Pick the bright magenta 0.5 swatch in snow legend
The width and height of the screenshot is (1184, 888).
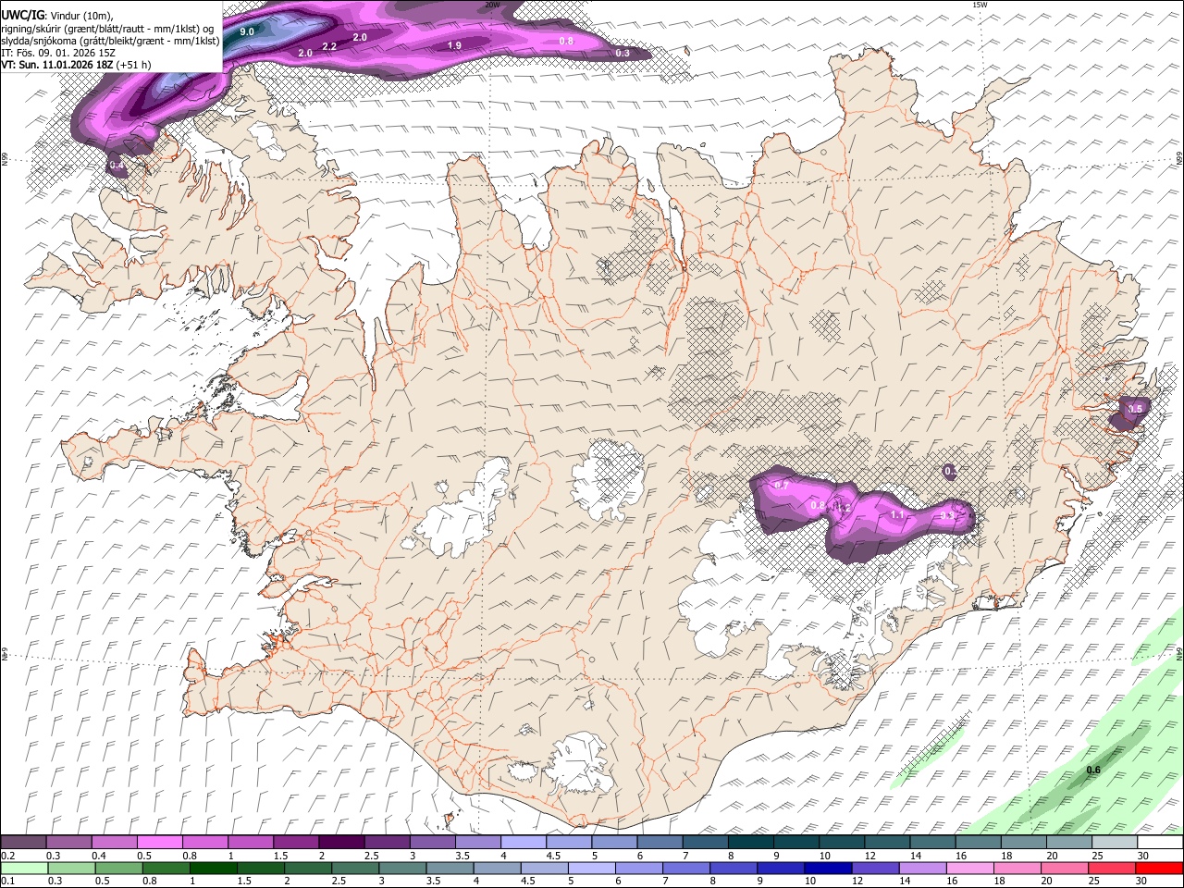pyautogui.click(x=160, y=842)
